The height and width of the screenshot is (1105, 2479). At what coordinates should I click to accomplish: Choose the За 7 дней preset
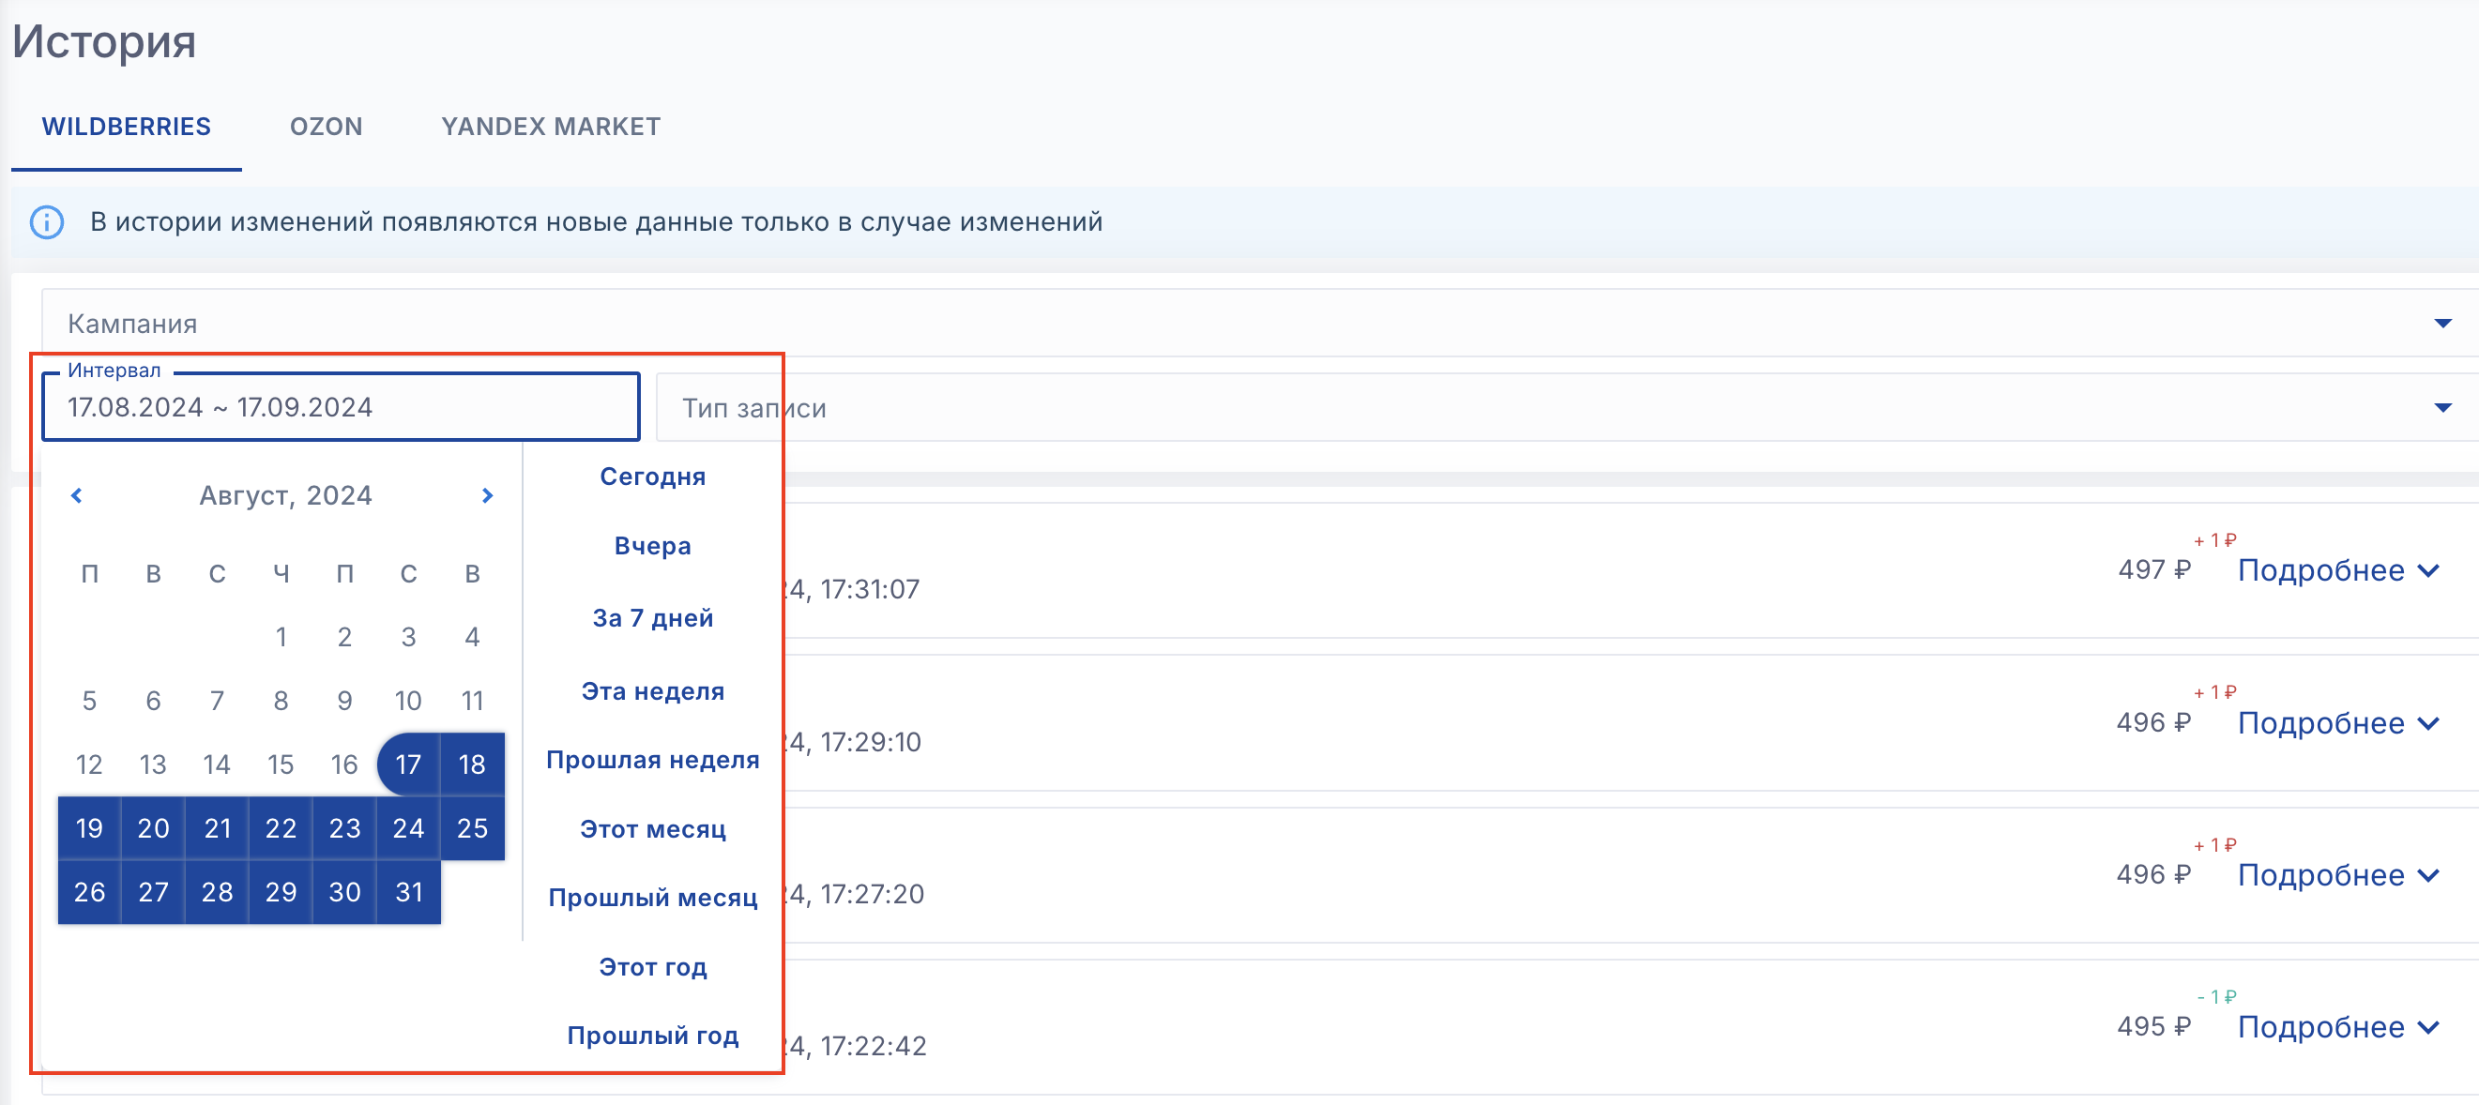coord(652,618)
